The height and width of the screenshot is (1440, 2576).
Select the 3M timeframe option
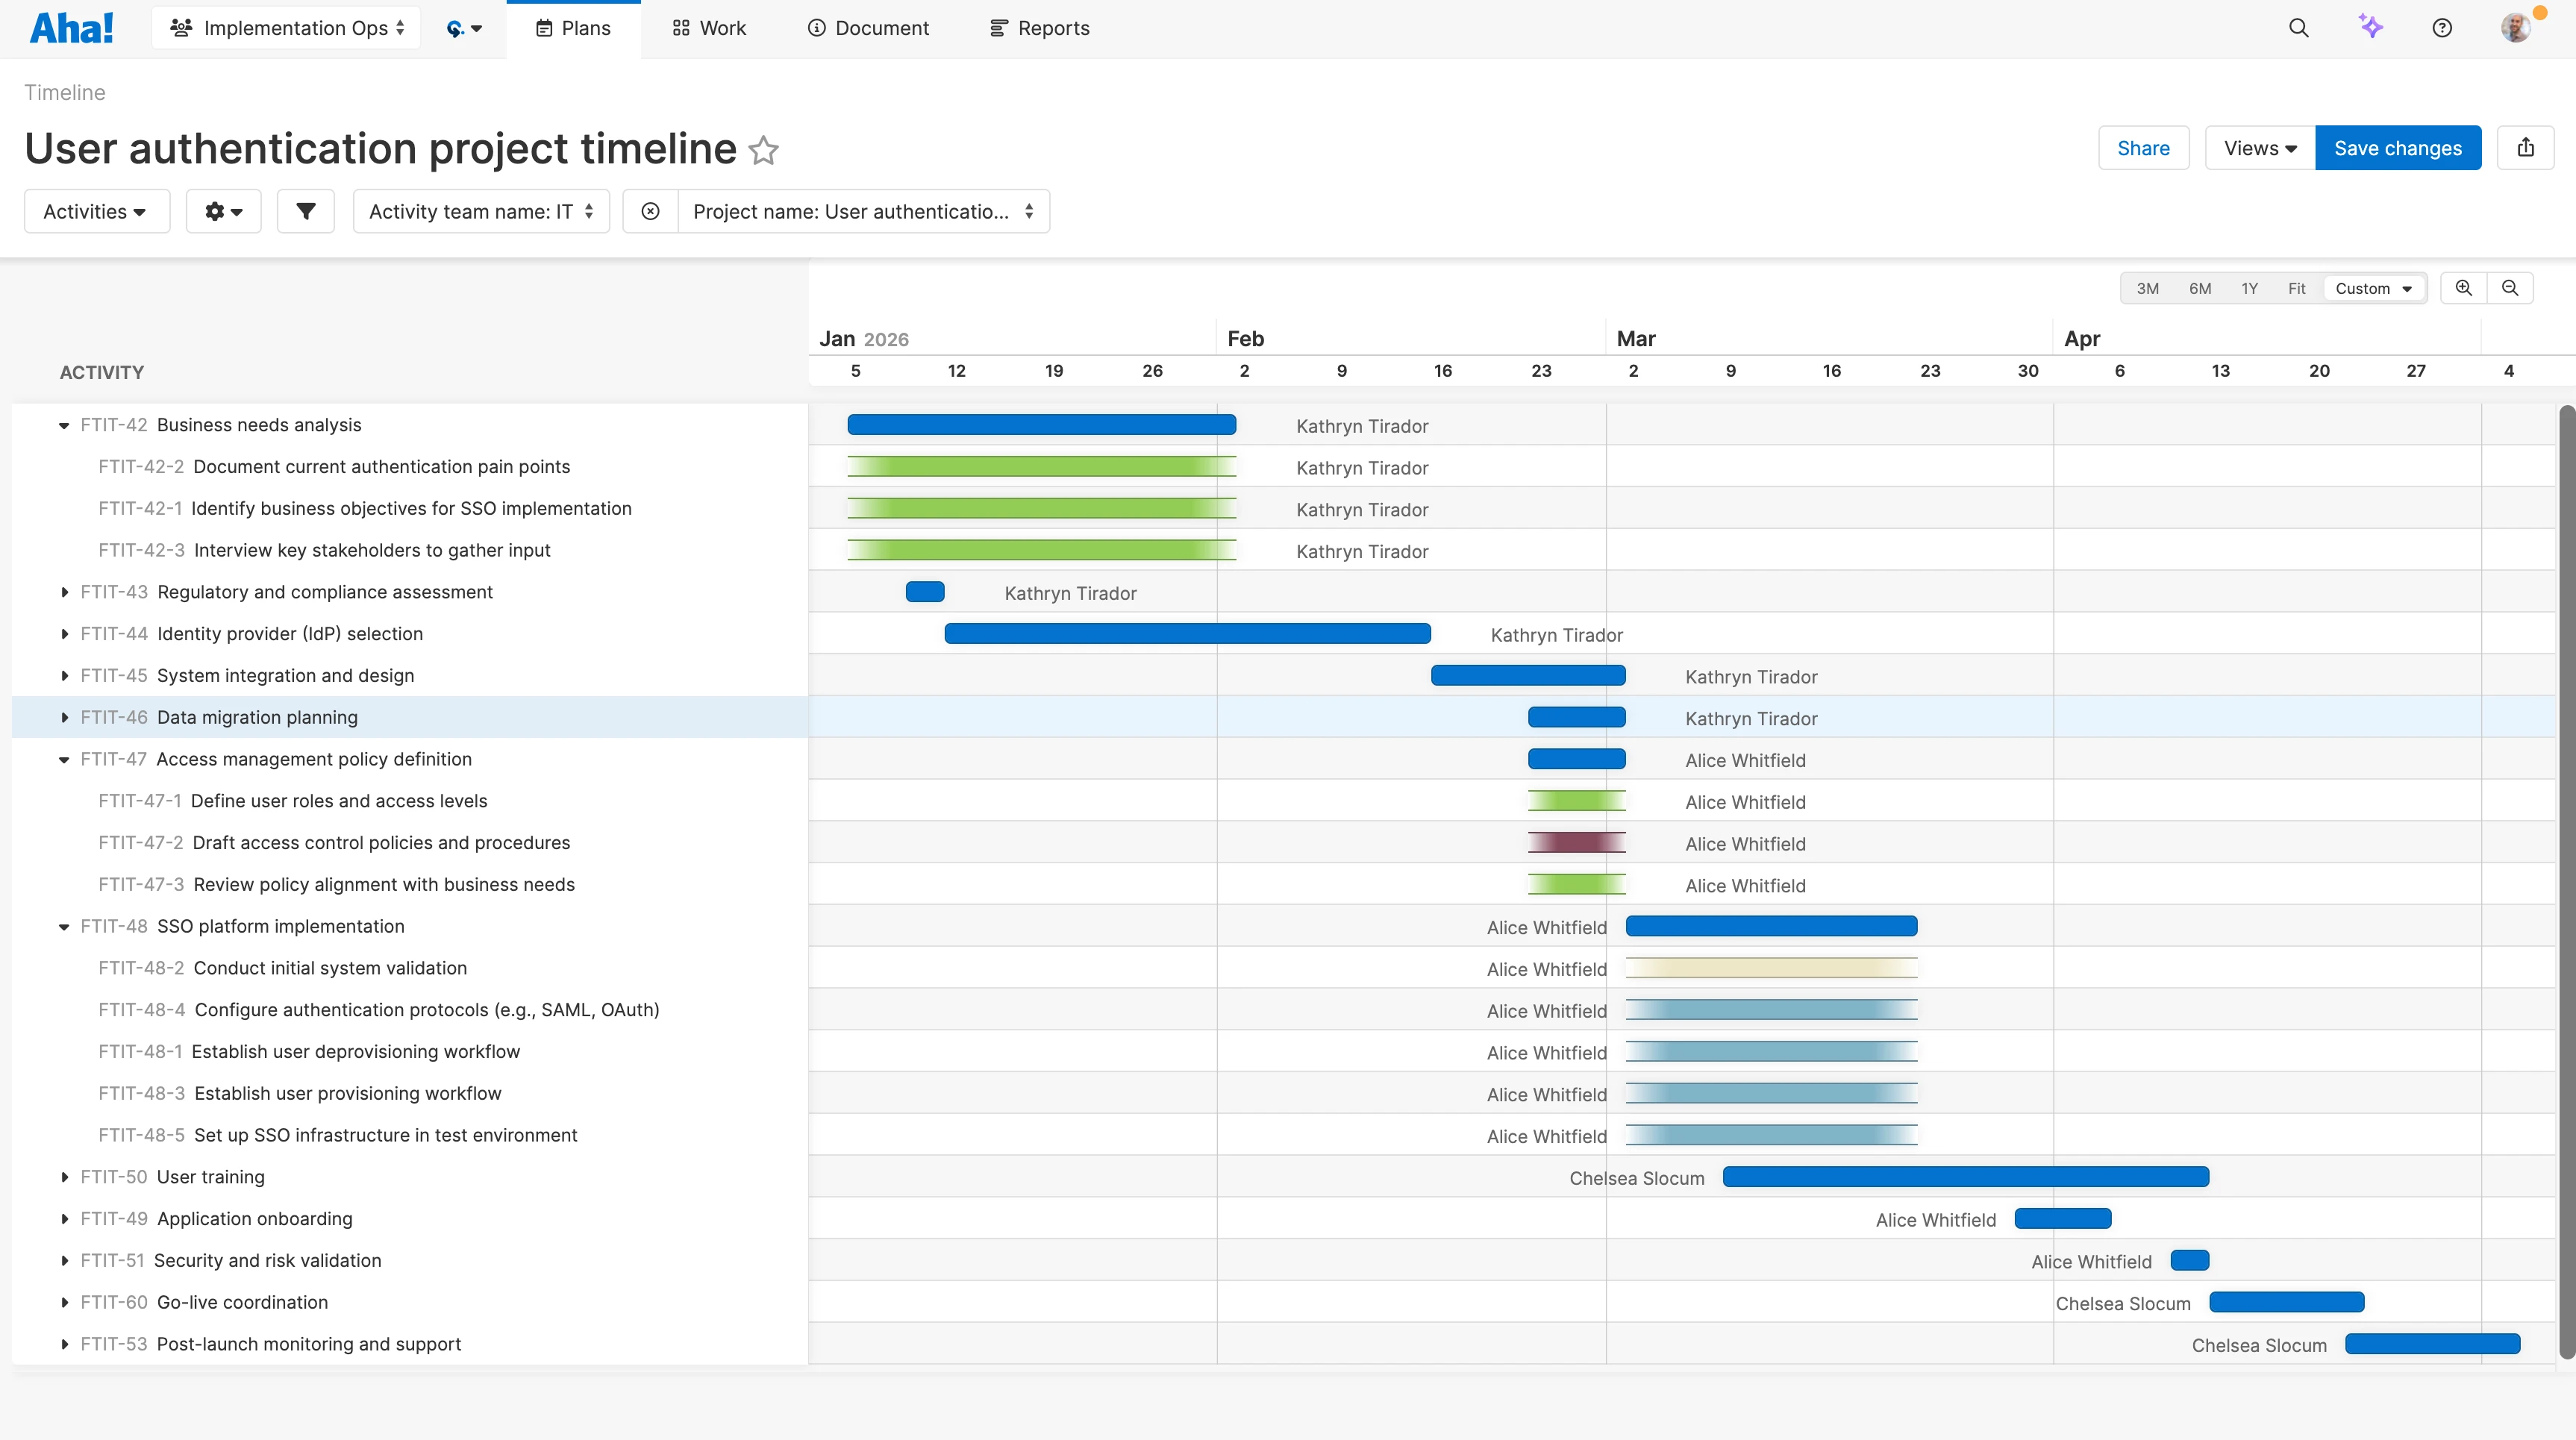click(x=2147, y=288)
